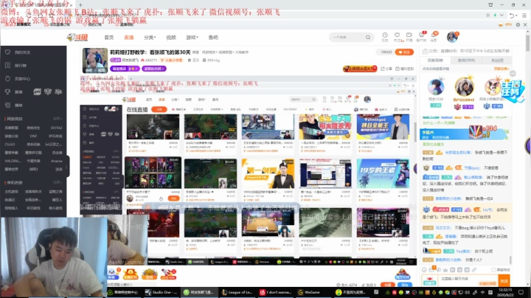531x298 pixels.
Task: Click the 斗鱼小学堂 tag
Action: (172, 60)
